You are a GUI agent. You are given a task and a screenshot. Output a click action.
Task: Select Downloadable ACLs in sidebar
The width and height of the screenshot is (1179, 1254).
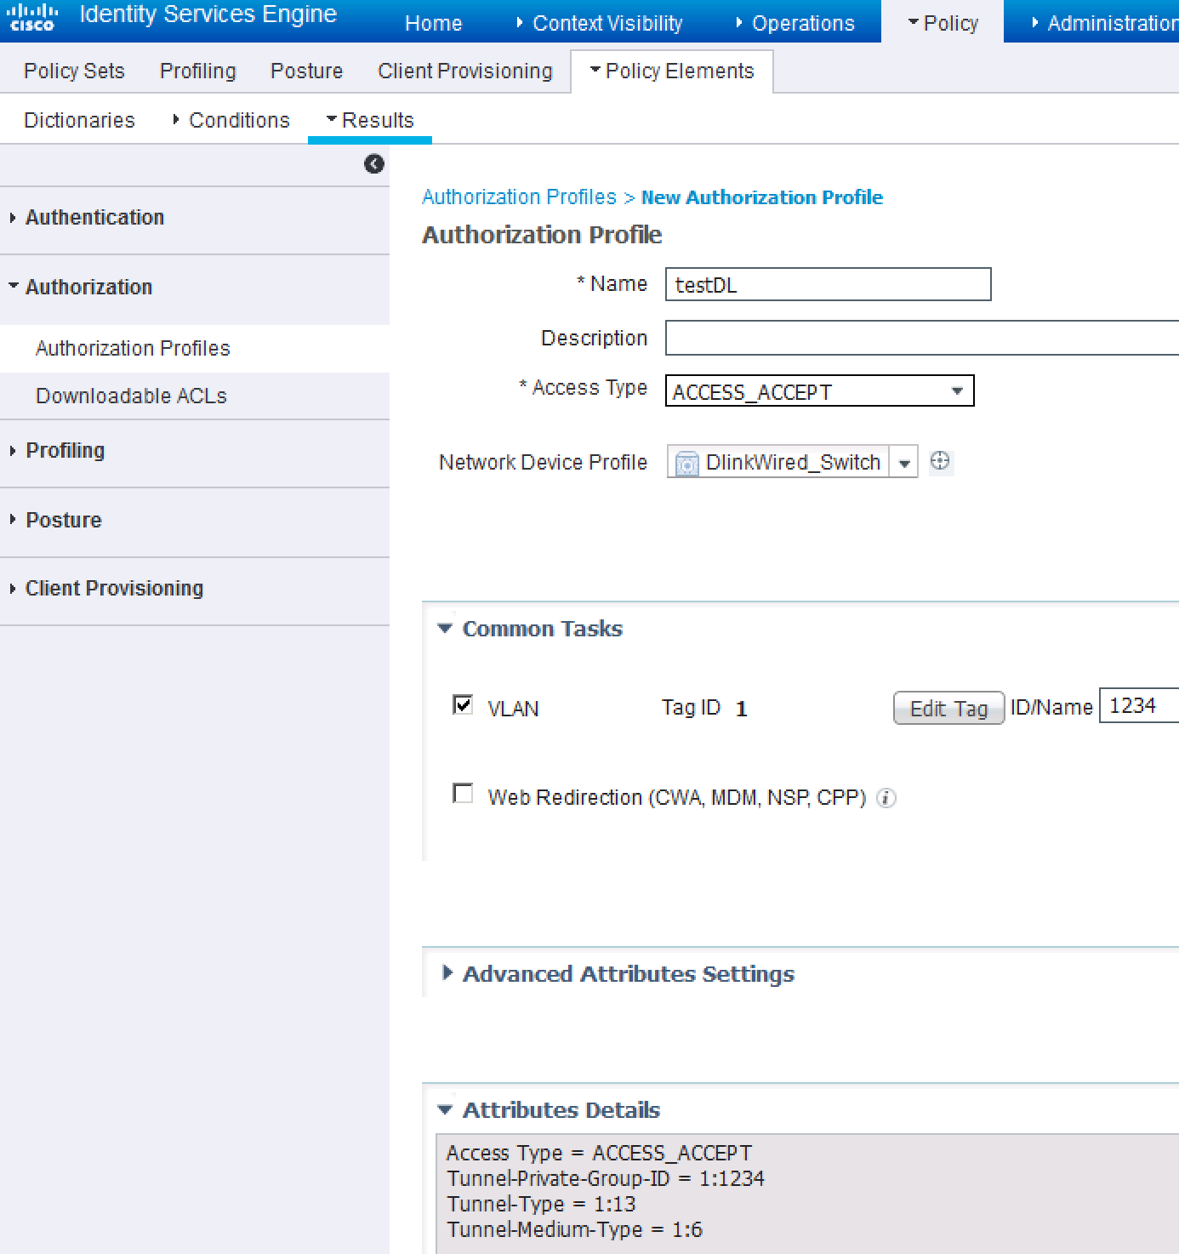(131, 396)
